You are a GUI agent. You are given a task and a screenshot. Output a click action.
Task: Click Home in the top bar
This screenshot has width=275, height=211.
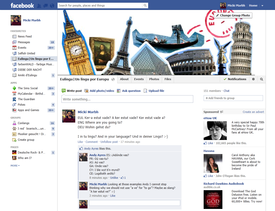(253, 5)
